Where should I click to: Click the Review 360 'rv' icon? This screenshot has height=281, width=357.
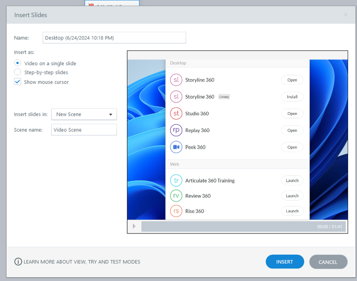coord(176,196)
